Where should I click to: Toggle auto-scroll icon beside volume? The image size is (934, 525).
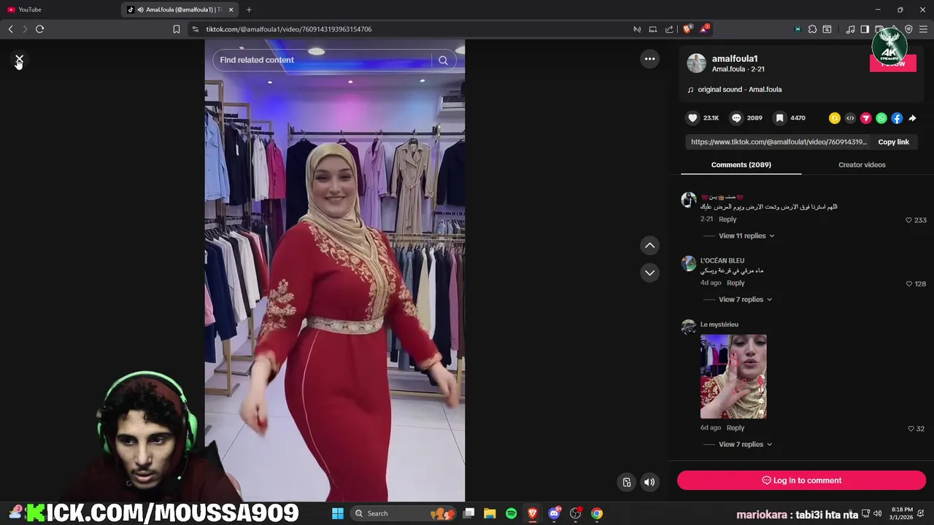(x=626, y=482)
